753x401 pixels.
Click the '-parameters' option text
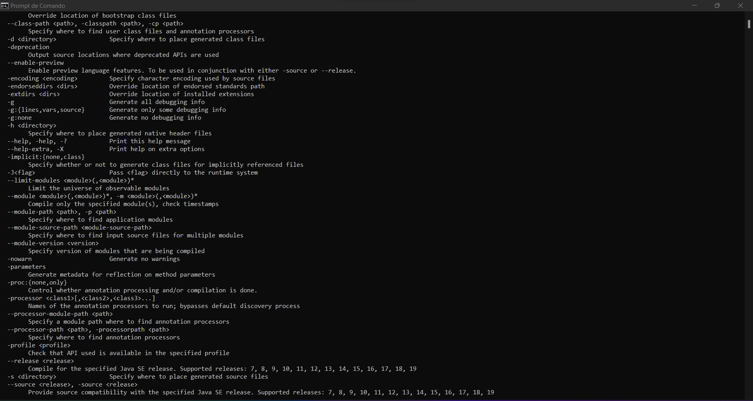point(27,267)
